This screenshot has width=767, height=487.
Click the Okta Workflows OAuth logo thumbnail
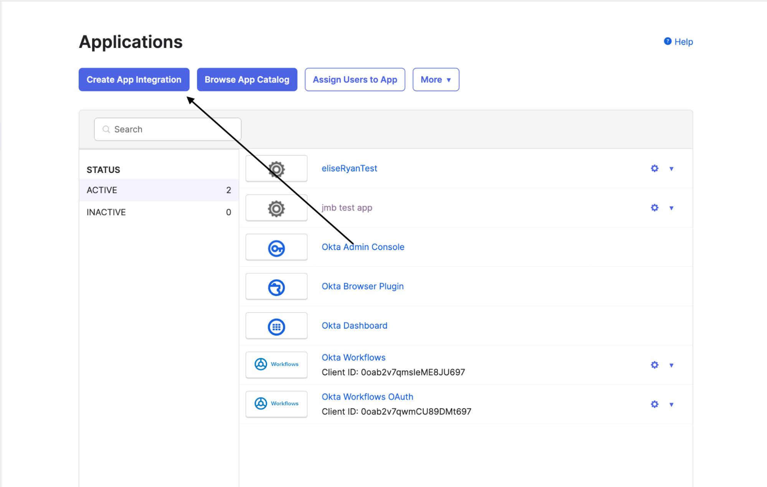tap(276, 404)
